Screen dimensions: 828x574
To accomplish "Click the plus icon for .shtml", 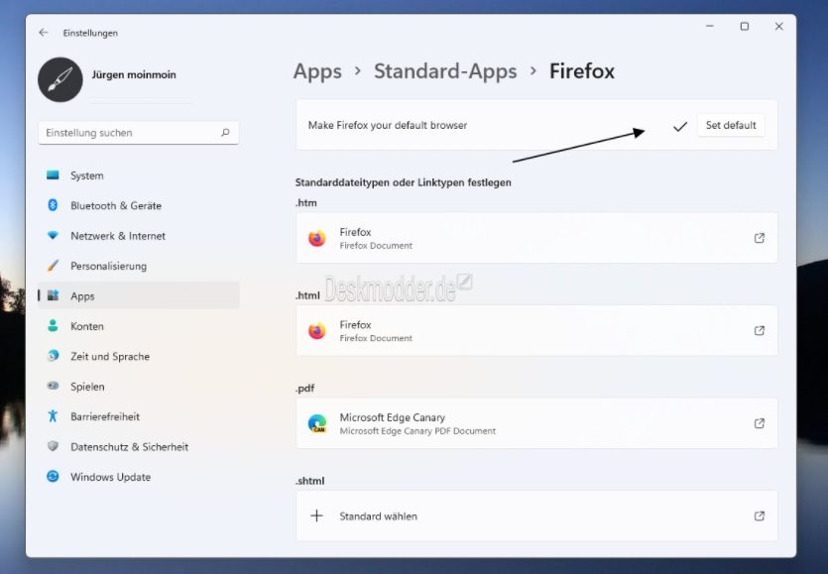I will click(317, 516).
